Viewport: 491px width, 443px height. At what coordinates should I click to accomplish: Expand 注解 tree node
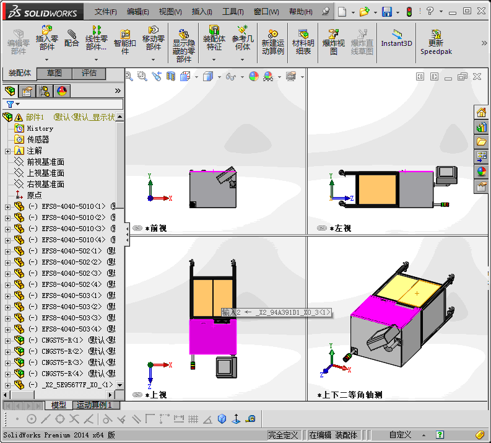point(7,151)
